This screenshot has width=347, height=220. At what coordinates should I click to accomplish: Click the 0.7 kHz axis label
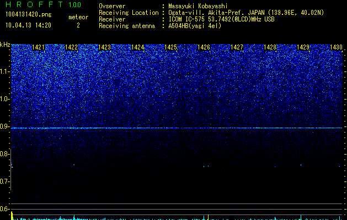[4, 182]
